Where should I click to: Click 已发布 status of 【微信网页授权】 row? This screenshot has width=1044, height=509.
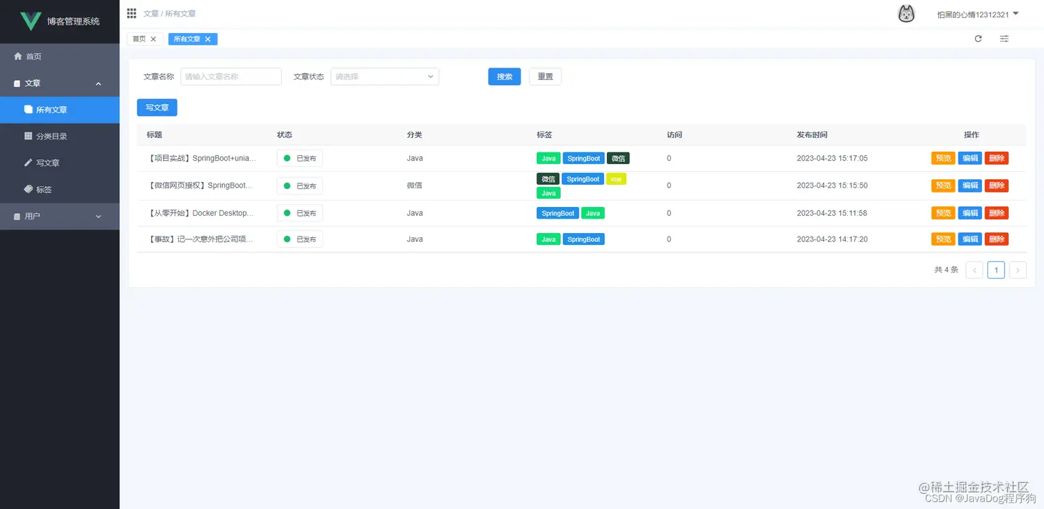click(300, 186)
